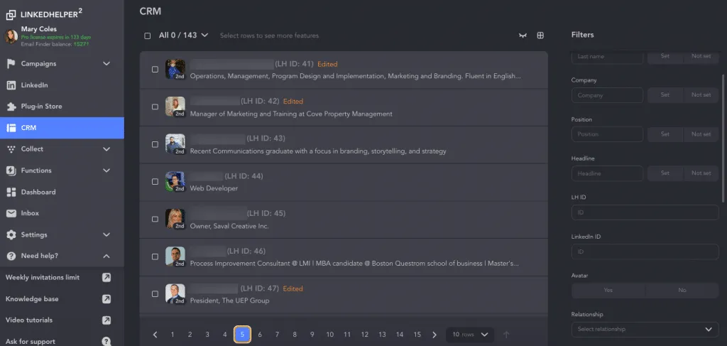Select checkbox for LH ID: 47 row
This screenshot has width=727, height=346.
(155, 293)
